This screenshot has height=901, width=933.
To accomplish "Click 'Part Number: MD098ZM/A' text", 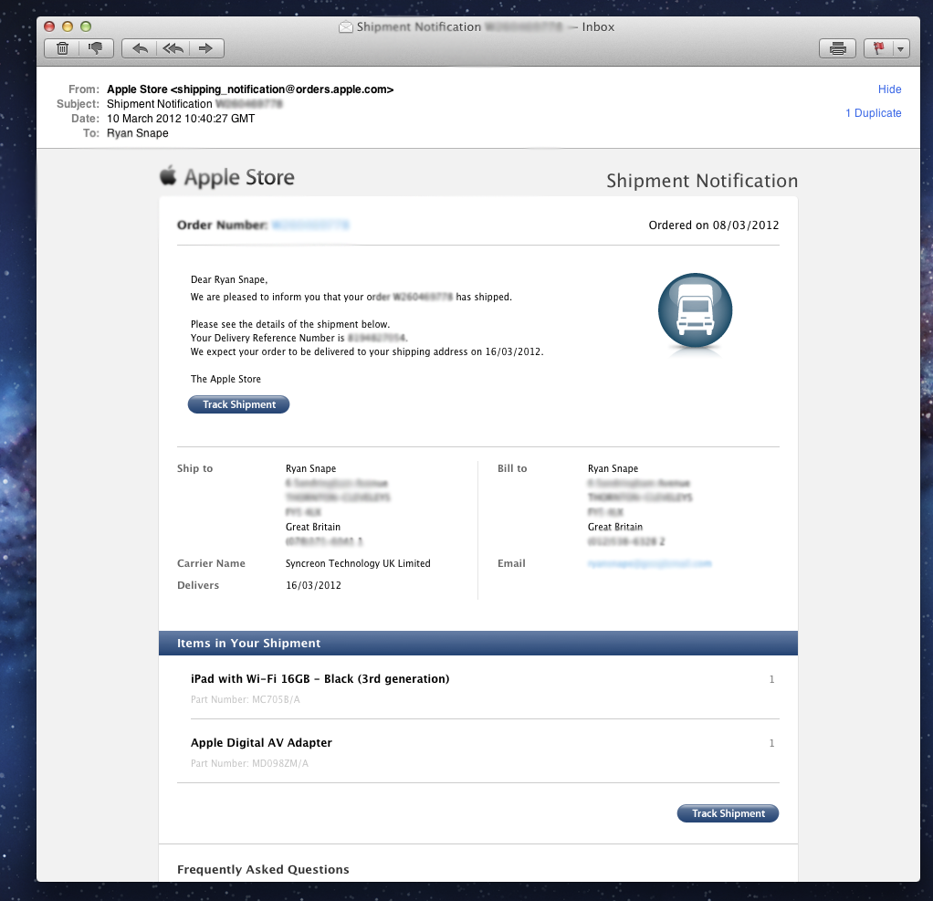I will (x=249, y=763).
